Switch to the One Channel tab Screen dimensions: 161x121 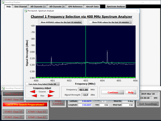point(21,7)
